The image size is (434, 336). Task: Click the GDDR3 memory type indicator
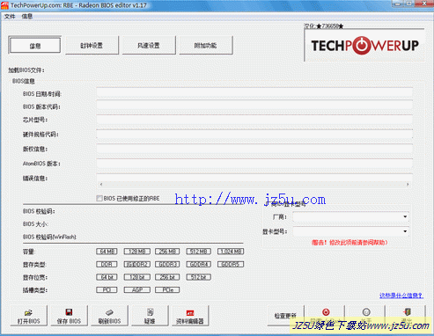[167, 265]
